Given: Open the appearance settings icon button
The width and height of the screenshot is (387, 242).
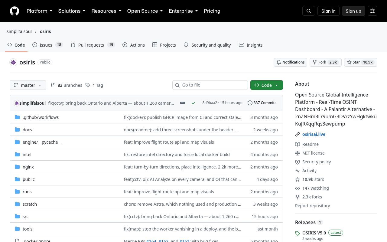Looking at the screenshot, I should pyautogui.click(x=372, y=11).
